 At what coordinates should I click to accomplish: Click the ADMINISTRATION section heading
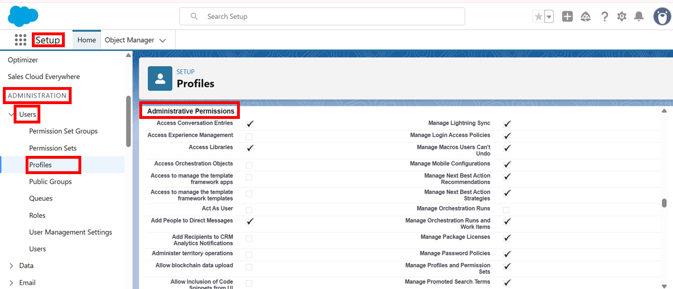38,96
